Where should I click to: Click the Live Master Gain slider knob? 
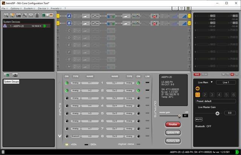click(x=217, y=113)
